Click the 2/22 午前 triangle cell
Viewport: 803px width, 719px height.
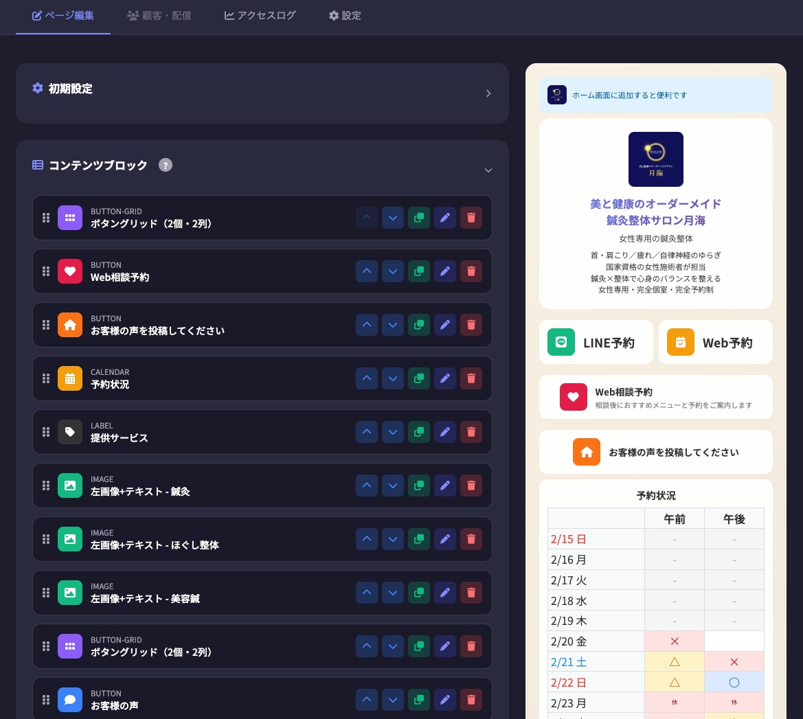coord(675,682)
